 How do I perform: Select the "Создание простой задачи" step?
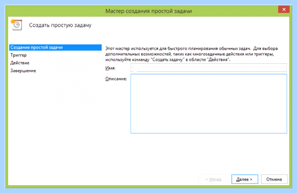(x=55, y=47)
